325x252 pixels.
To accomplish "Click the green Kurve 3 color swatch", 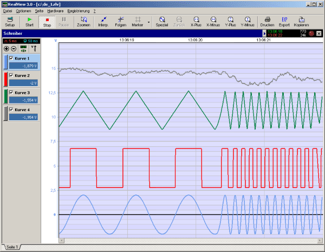I will point(5,96).
